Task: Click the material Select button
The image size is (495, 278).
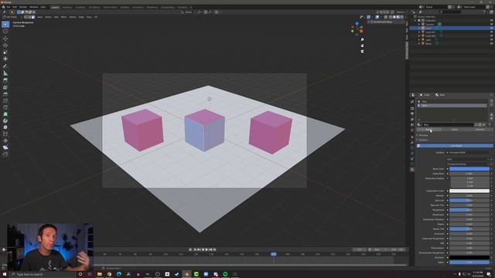Action: (x=455, y=130)
